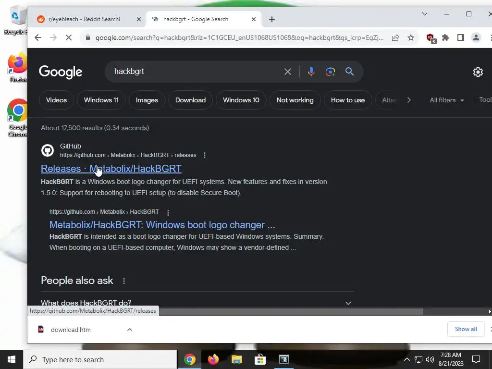Open a new browser tab
The width and height of the screenshot is (492, 369).
point(272,19)
